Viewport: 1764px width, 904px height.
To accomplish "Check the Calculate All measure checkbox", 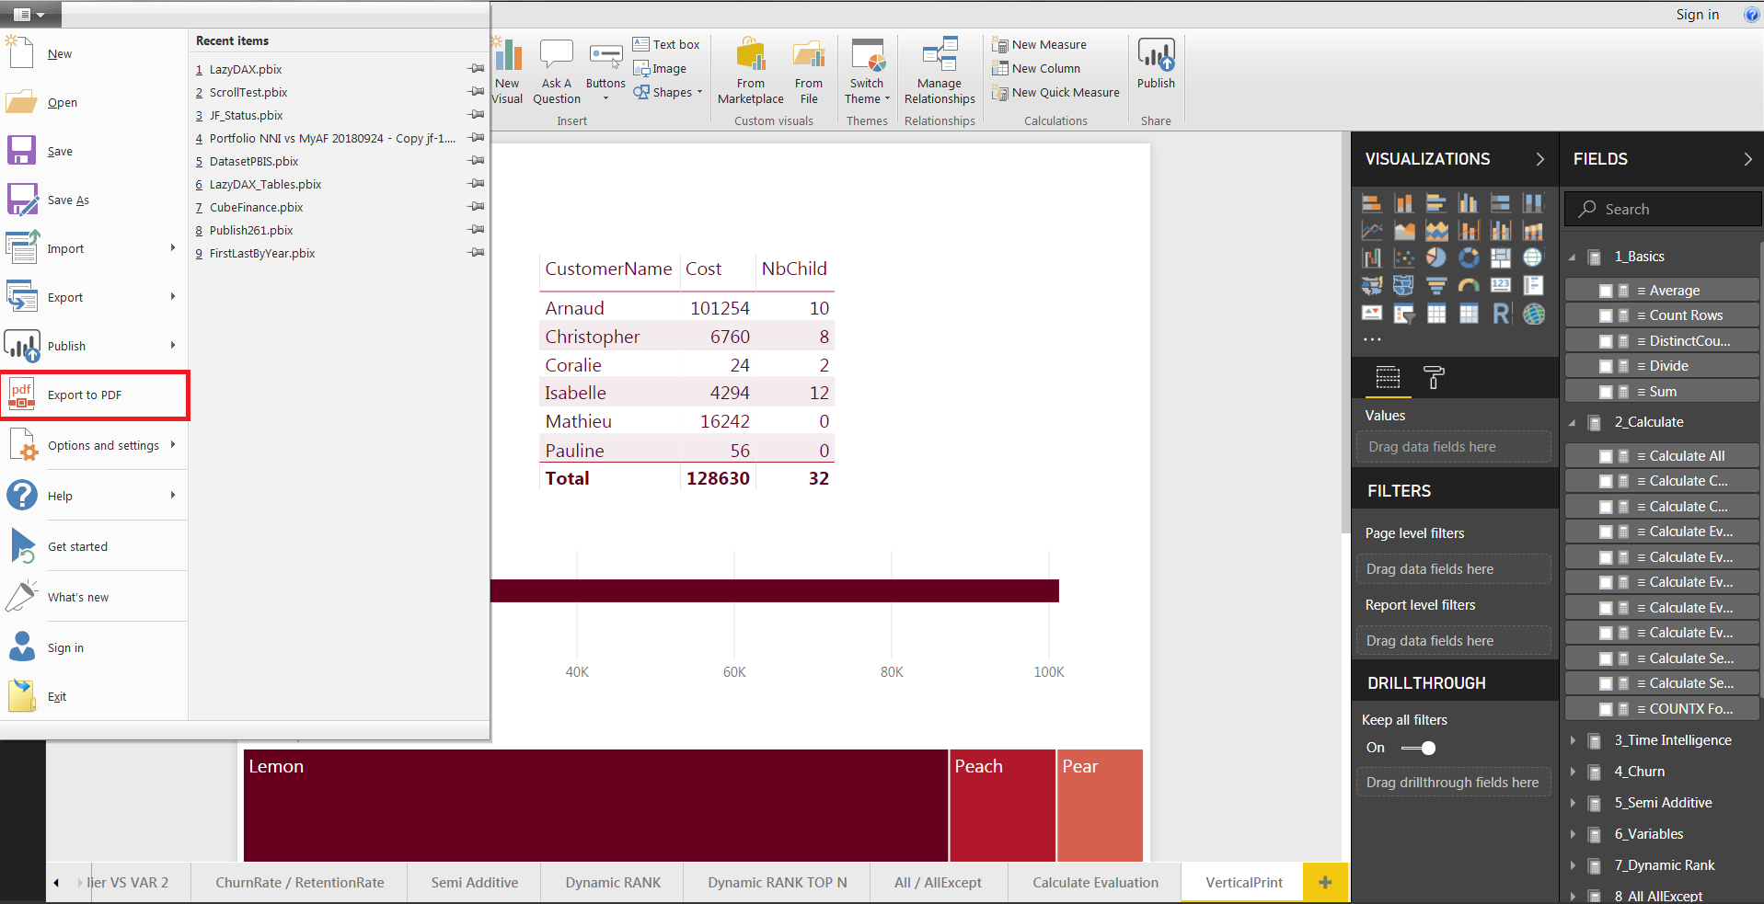I will [1606, 456].
